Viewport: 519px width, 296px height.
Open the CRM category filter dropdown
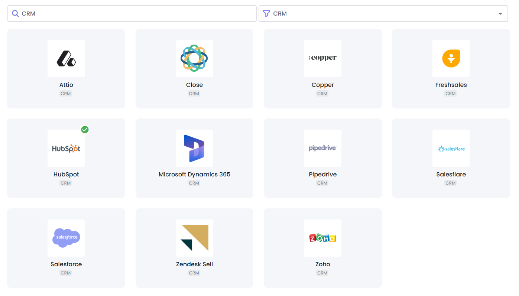tap(383, 14)
